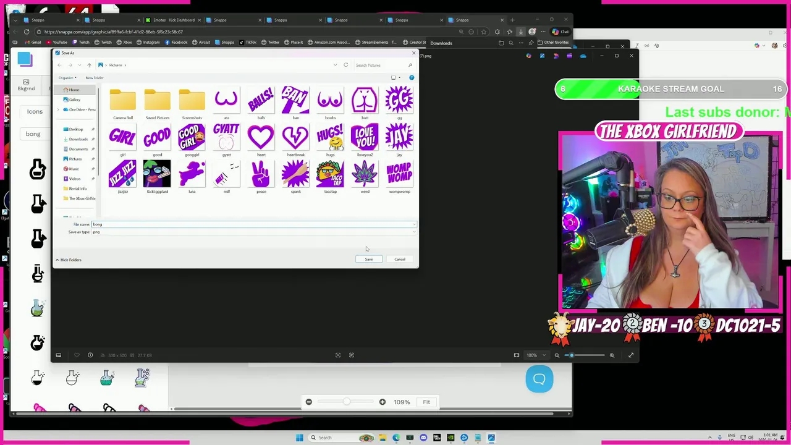Select the wompwomp image file
The image size is (791, 445).
pos(399,177)
